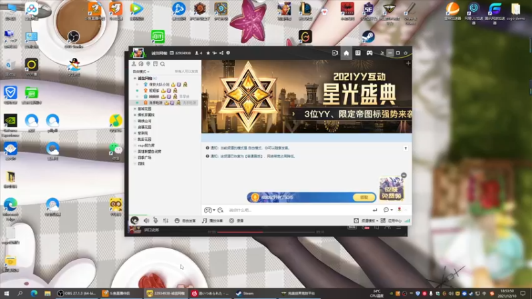532x299 pixels.
Task: Click the round avatar in YY bottom-left
Action: click(135, 221)
